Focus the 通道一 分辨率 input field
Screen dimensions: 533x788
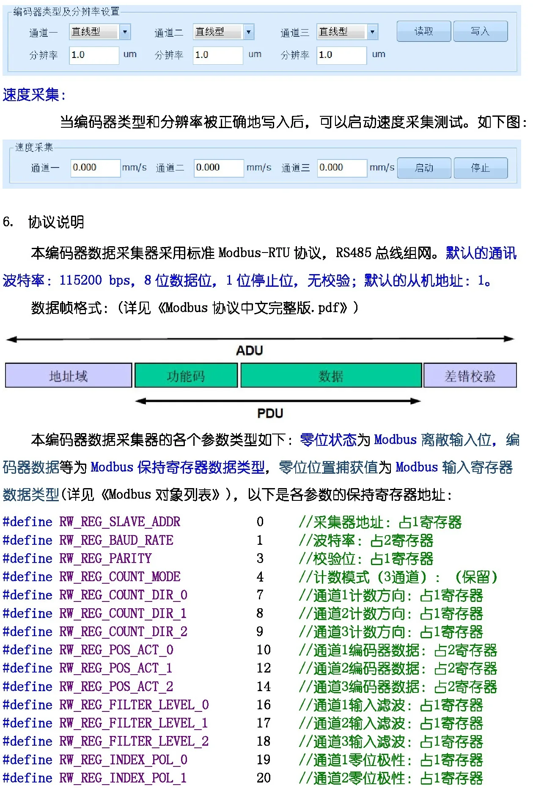94,55
